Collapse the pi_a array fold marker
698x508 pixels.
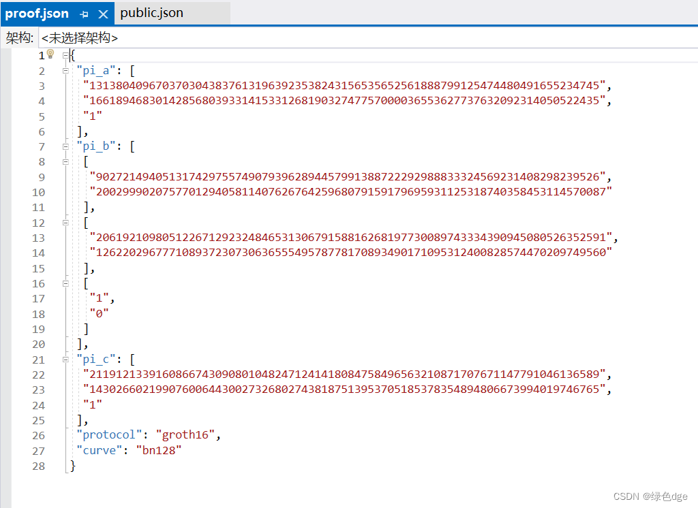(65, 71)
